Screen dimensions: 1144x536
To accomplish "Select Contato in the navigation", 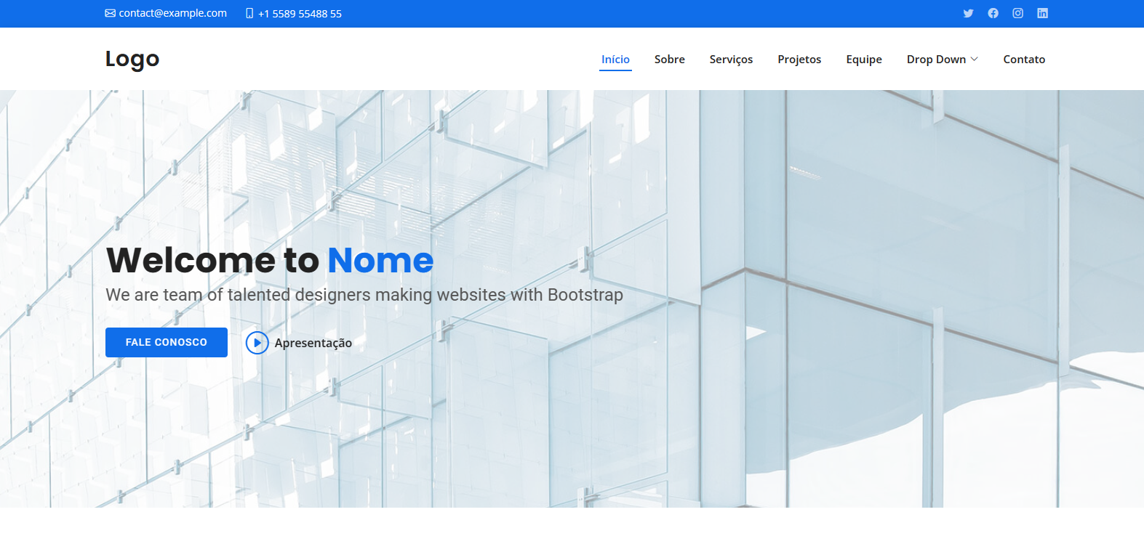I will point(1024,60).
